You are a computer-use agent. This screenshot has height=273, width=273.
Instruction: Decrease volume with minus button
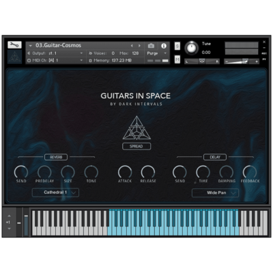tap(227, 61)
